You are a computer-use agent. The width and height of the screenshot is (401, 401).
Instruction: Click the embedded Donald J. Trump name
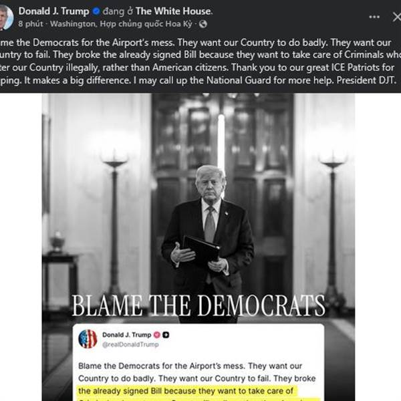[126, 335]
